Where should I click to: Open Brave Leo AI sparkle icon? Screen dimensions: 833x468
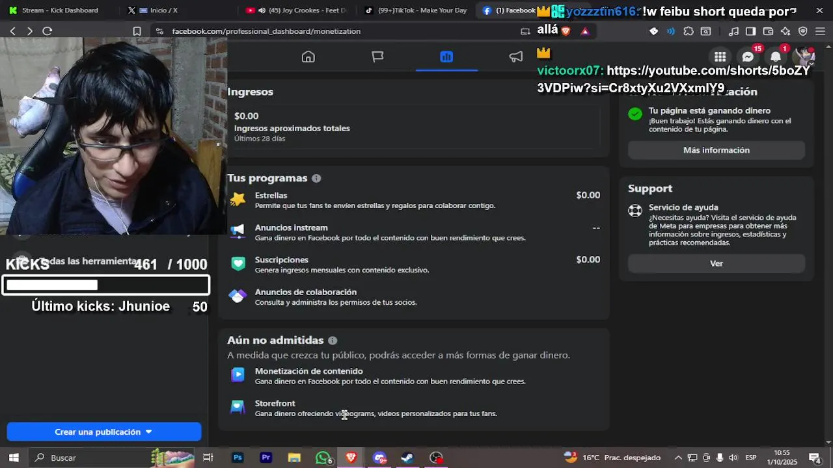785,31
